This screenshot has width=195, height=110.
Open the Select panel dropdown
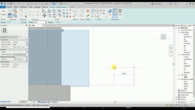4,19
